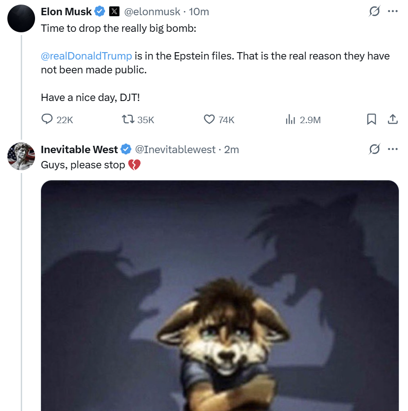408x411 pixels.
Task: Open the @Inevitablewest handle link
Action: [175, 149]
